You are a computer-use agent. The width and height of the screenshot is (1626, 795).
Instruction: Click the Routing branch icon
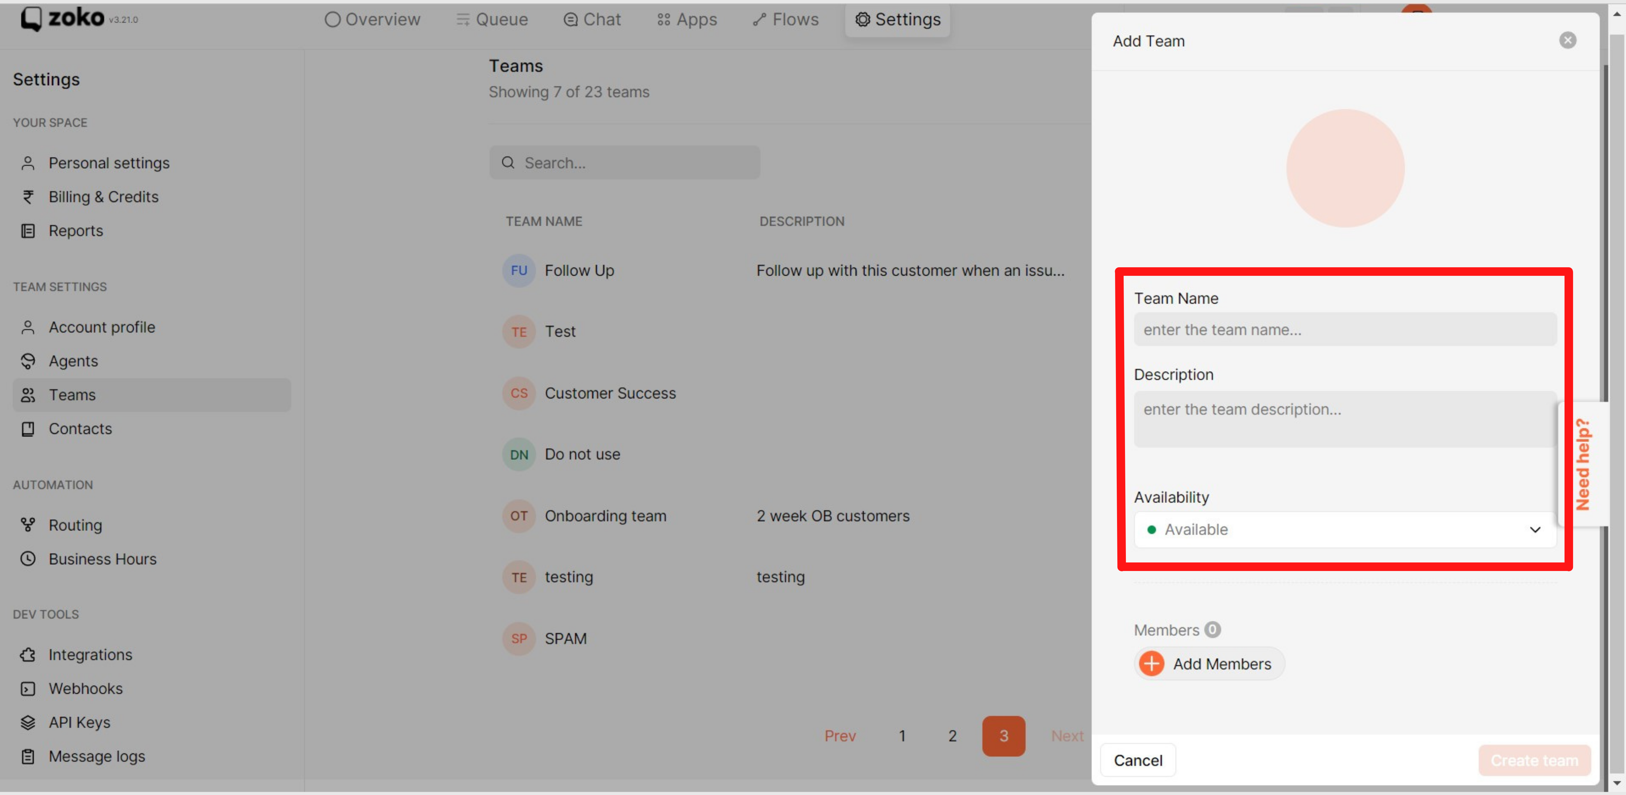28,525
